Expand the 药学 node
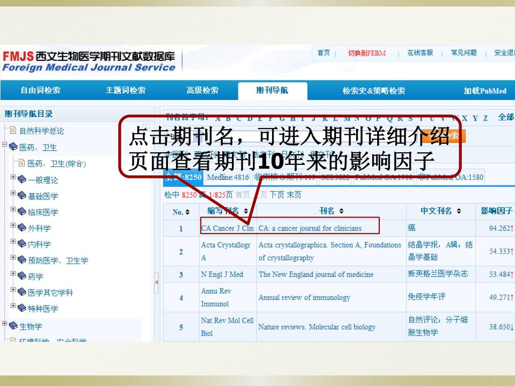 13,273
